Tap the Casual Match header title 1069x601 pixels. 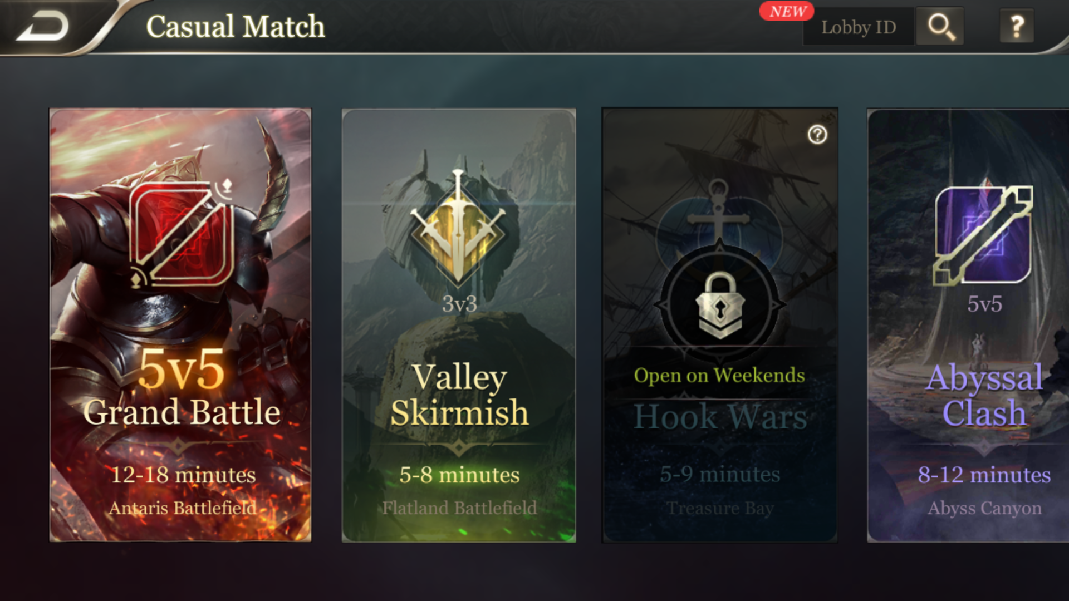pyautogui.click(x=236, y=26)
